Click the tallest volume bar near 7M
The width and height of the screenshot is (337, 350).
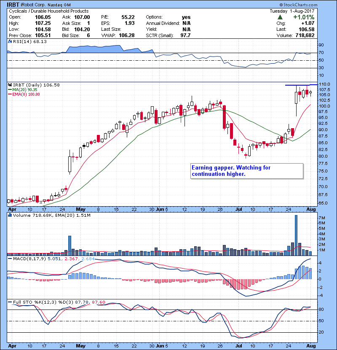(x=296, y=235)
